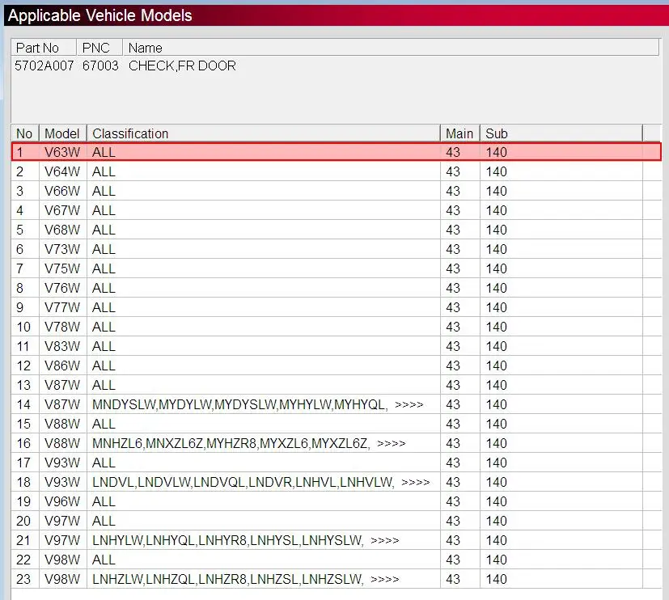Viewport: 669px width, 600px height.
Task: Select the PNC value 67003
Action: point(100,65)
